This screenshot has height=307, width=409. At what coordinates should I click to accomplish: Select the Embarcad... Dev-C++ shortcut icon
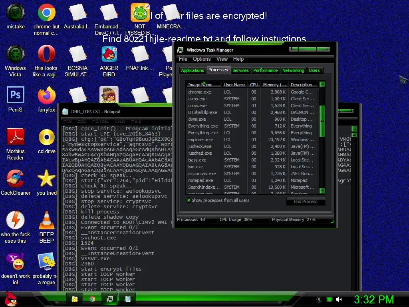pos(109,19)
